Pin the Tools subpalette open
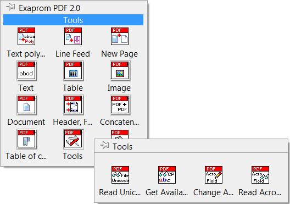This screenshot has height=204, width=290. (104, 145)
